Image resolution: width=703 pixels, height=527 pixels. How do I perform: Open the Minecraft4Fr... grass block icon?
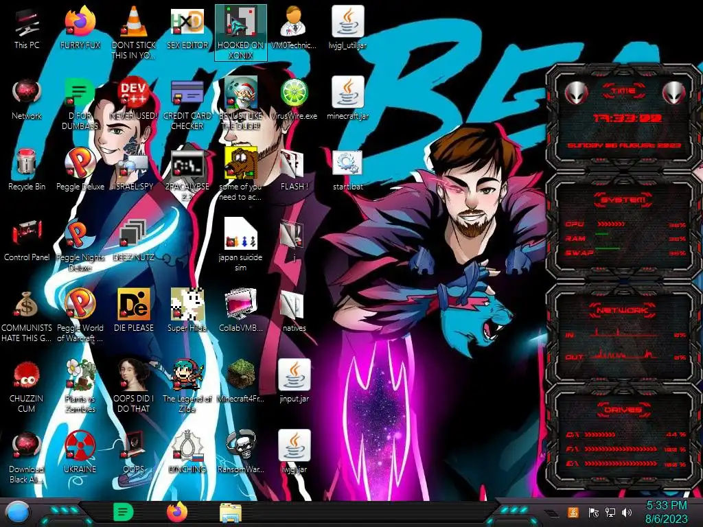[x=241, y=381]
